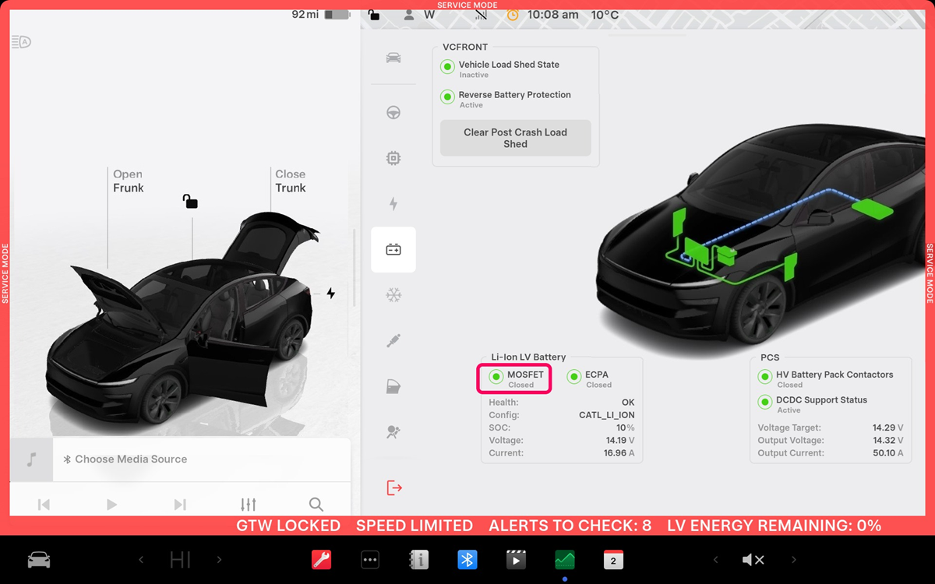Select the snowflake thermal icon in sidebar
935x584 pixels.
393,295
